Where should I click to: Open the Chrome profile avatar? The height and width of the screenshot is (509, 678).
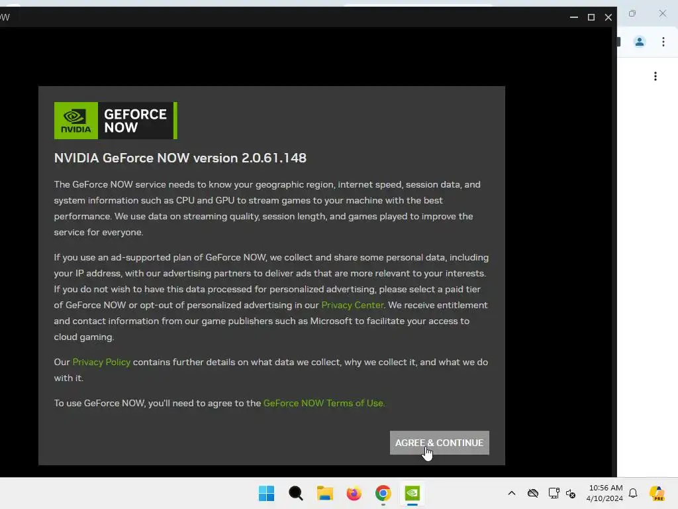(x=640, y=42)
